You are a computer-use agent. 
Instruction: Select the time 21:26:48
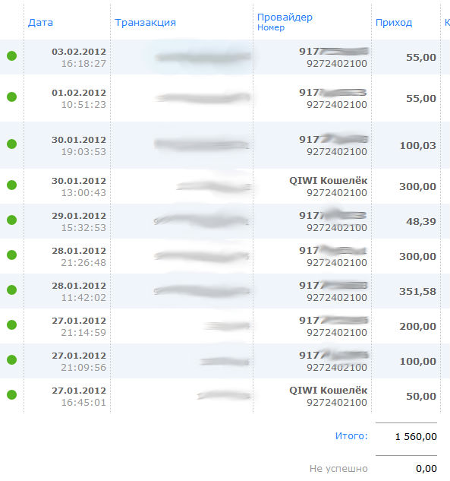(83, 263)
